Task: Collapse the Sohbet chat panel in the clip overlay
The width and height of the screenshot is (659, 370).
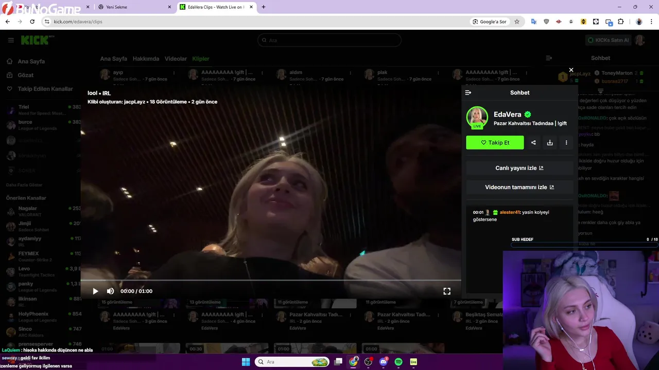Action: (468, 92)
